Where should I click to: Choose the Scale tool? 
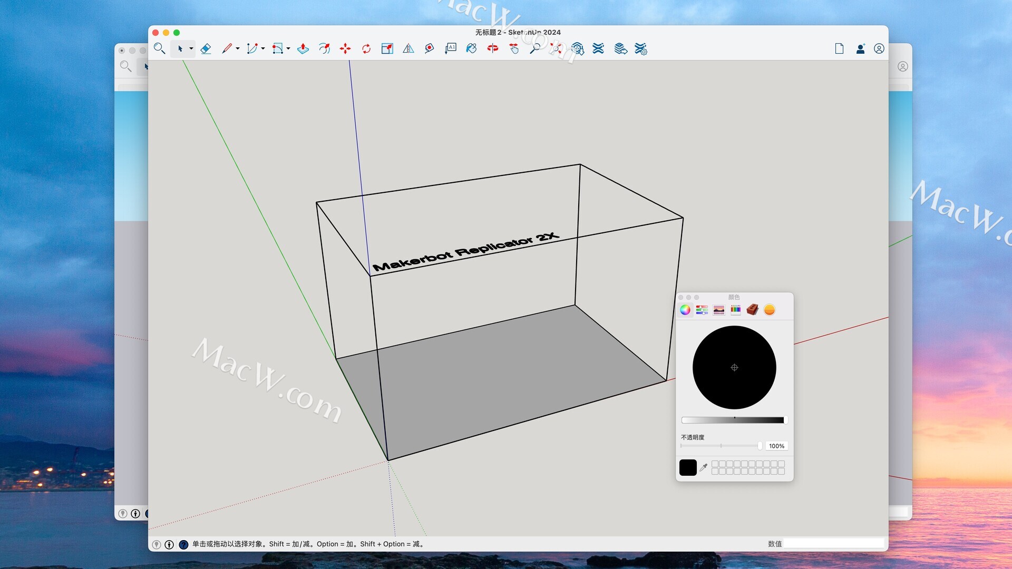[x=387, y=48]
